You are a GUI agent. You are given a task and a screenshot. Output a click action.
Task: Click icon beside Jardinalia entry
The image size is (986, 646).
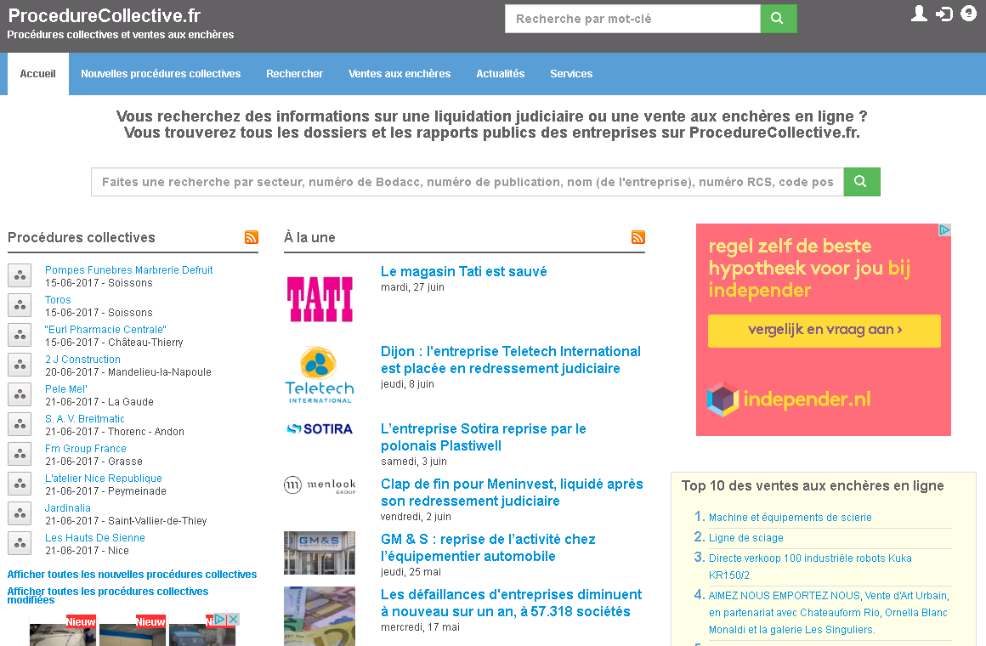click(x=20, y=513)
